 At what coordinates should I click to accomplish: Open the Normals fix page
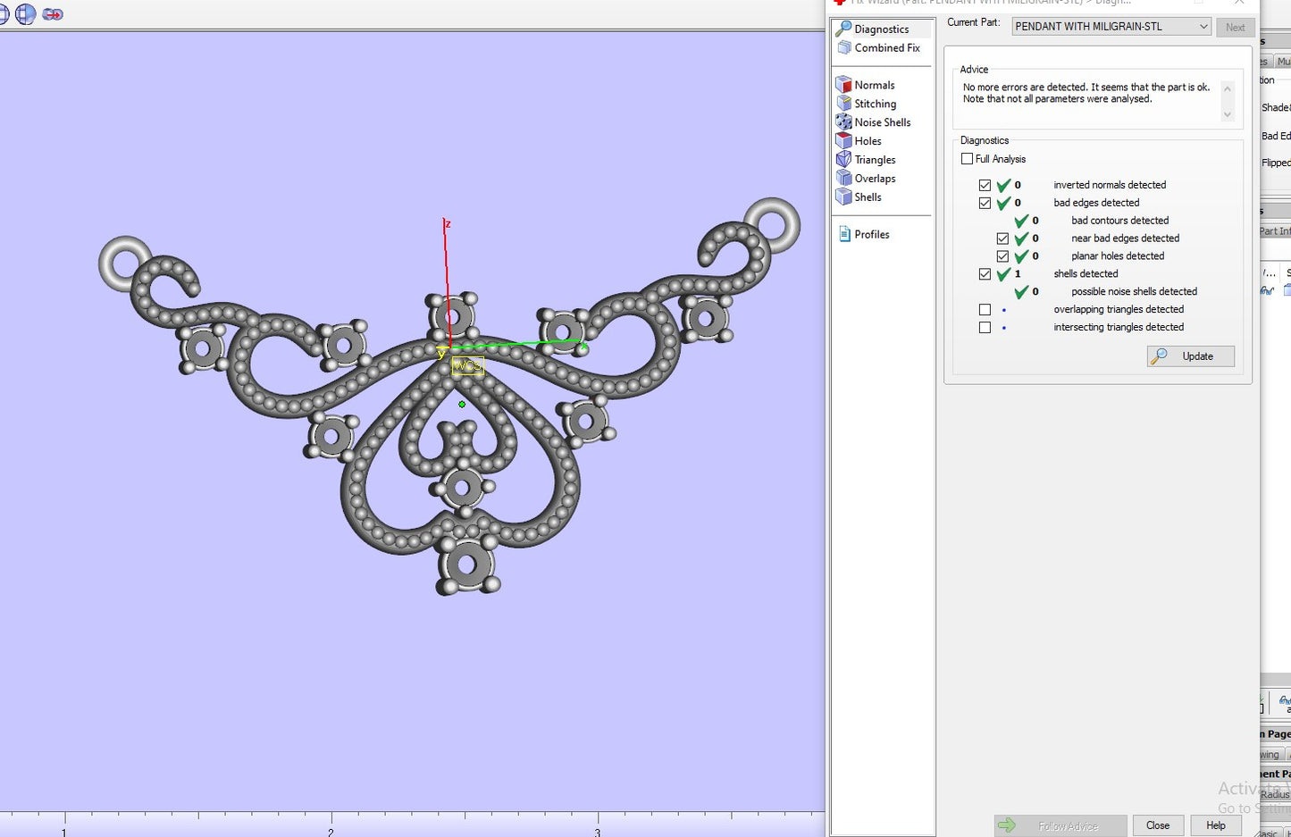pyautogui.click(x=874, y=85)
